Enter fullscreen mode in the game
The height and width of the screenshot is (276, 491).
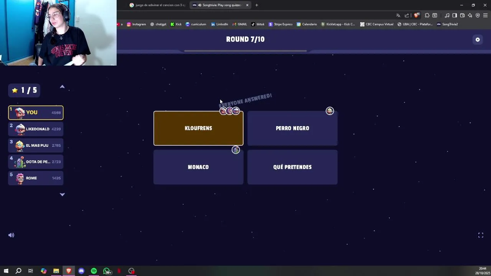click(x=481, y=235)
